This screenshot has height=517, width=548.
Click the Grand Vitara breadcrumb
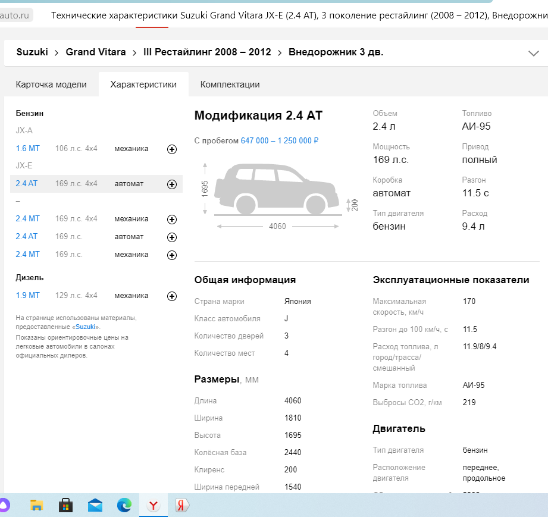[96, 52]
